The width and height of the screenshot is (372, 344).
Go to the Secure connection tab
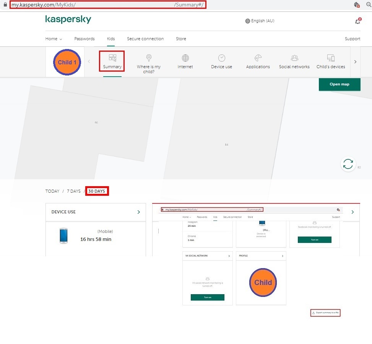coord(145,39)
